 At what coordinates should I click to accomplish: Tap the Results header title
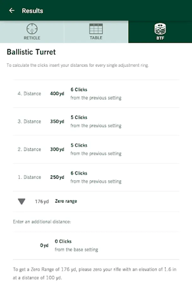coord(33,11)
